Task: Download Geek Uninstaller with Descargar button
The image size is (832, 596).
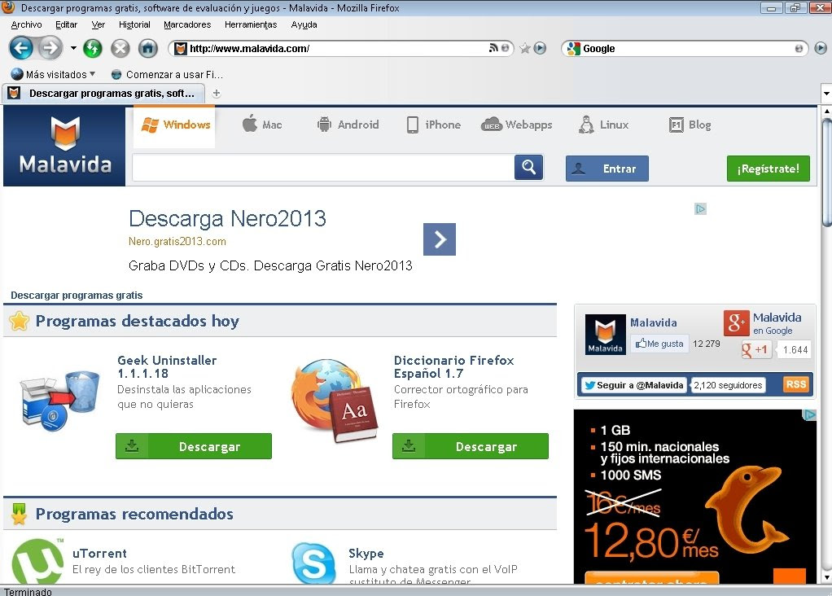Action: pos(194,446)
